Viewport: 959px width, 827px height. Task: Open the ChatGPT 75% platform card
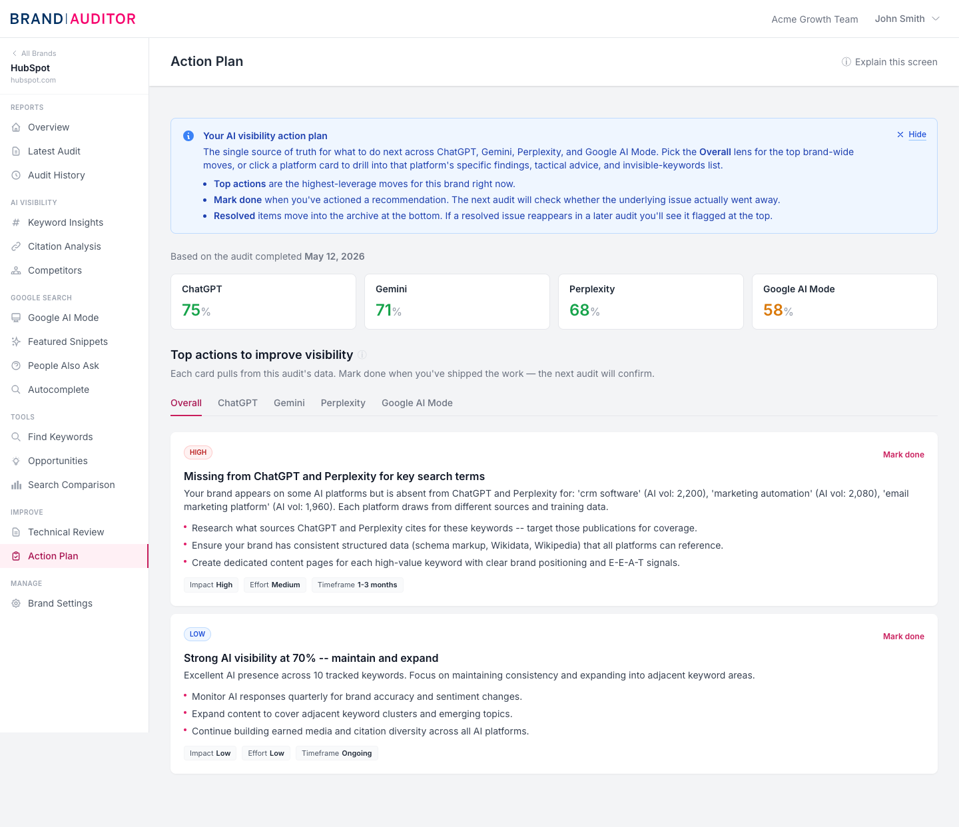pyautogui.click(x=263, y=302)
